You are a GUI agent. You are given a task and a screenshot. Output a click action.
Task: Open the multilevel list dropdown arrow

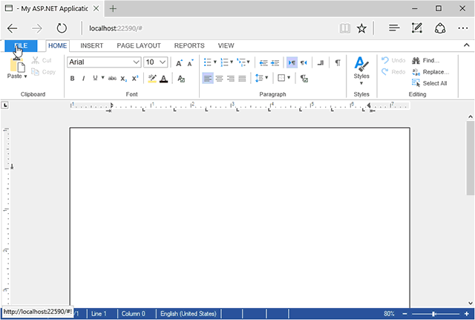(x=249, y=62)
